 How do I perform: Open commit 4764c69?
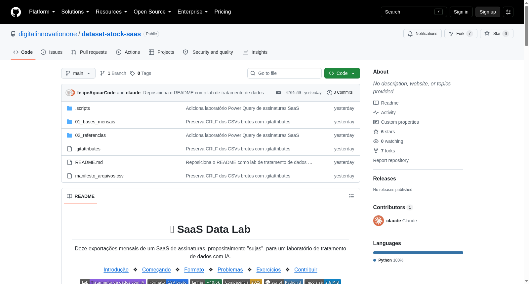(x=293, y=93)
